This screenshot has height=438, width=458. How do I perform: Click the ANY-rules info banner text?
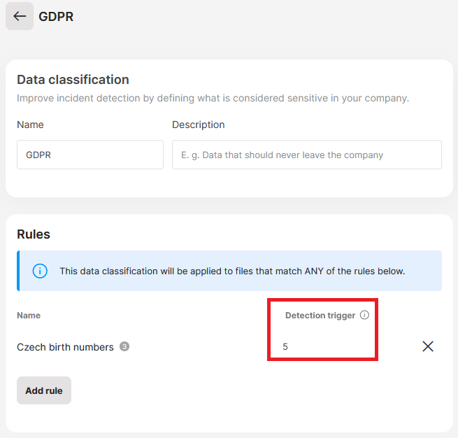click(x=232, y=271)
